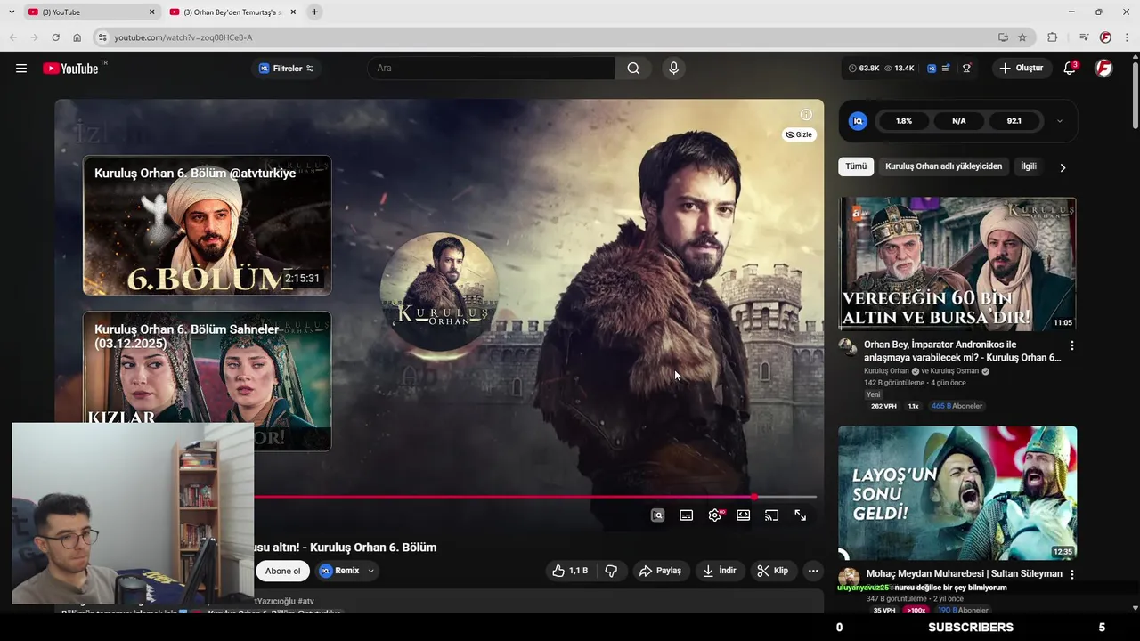Toggle subtitles in the player

[686, 515]
